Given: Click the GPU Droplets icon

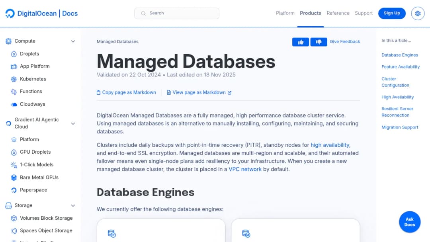Looking at the screenshot, I should [14, 152].
